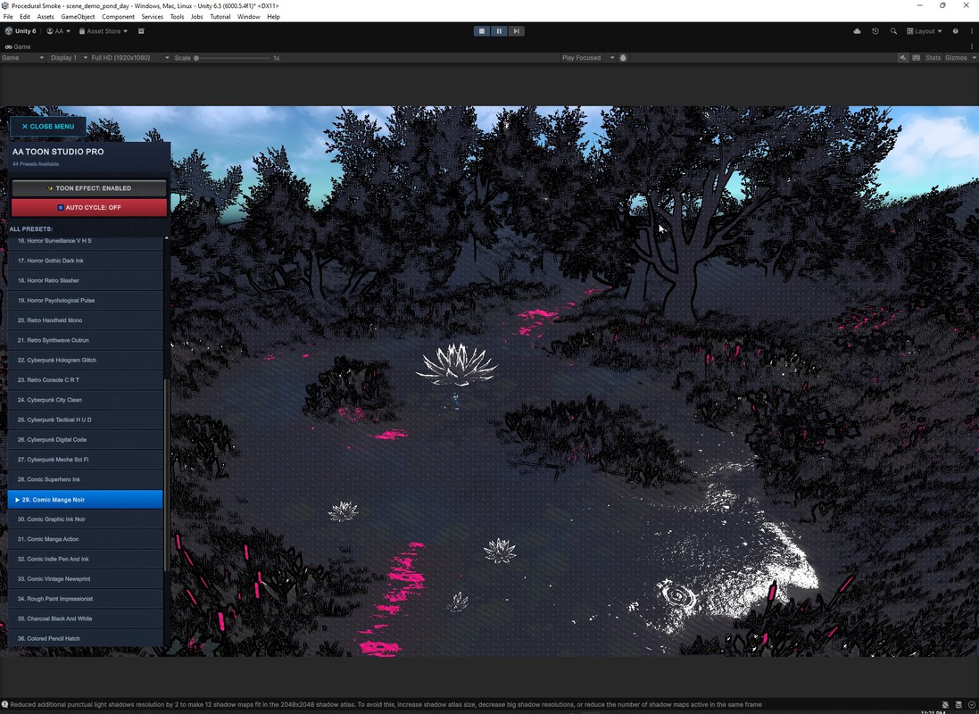
Task: Open the Display 1 dropdown
Action: 68,57
